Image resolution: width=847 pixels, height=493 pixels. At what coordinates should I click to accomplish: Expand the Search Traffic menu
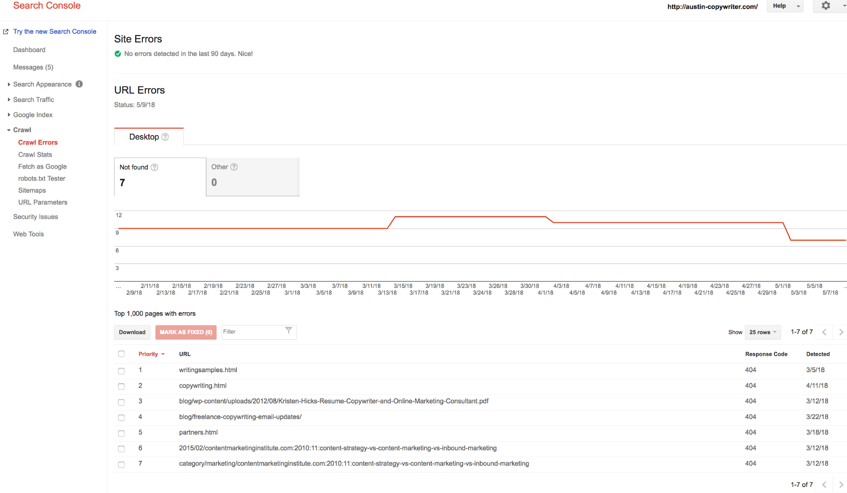(x=33, y=100)
